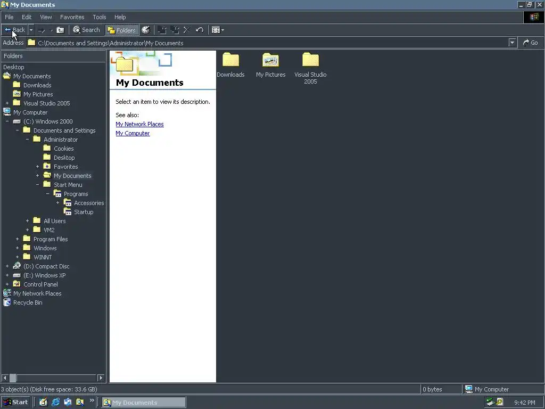Follow the My Computer link
This screenshot has height=409, width=545.
click(x=133, y=133)
